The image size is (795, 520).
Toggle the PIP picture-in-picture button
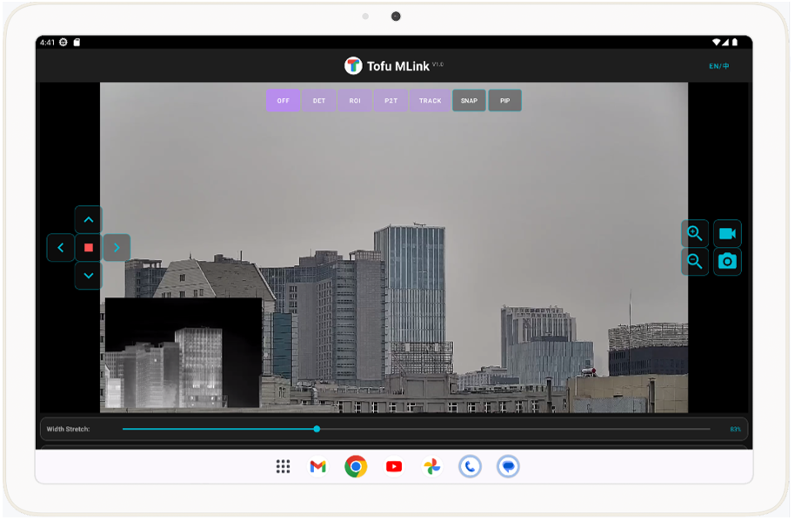(504, 101)
